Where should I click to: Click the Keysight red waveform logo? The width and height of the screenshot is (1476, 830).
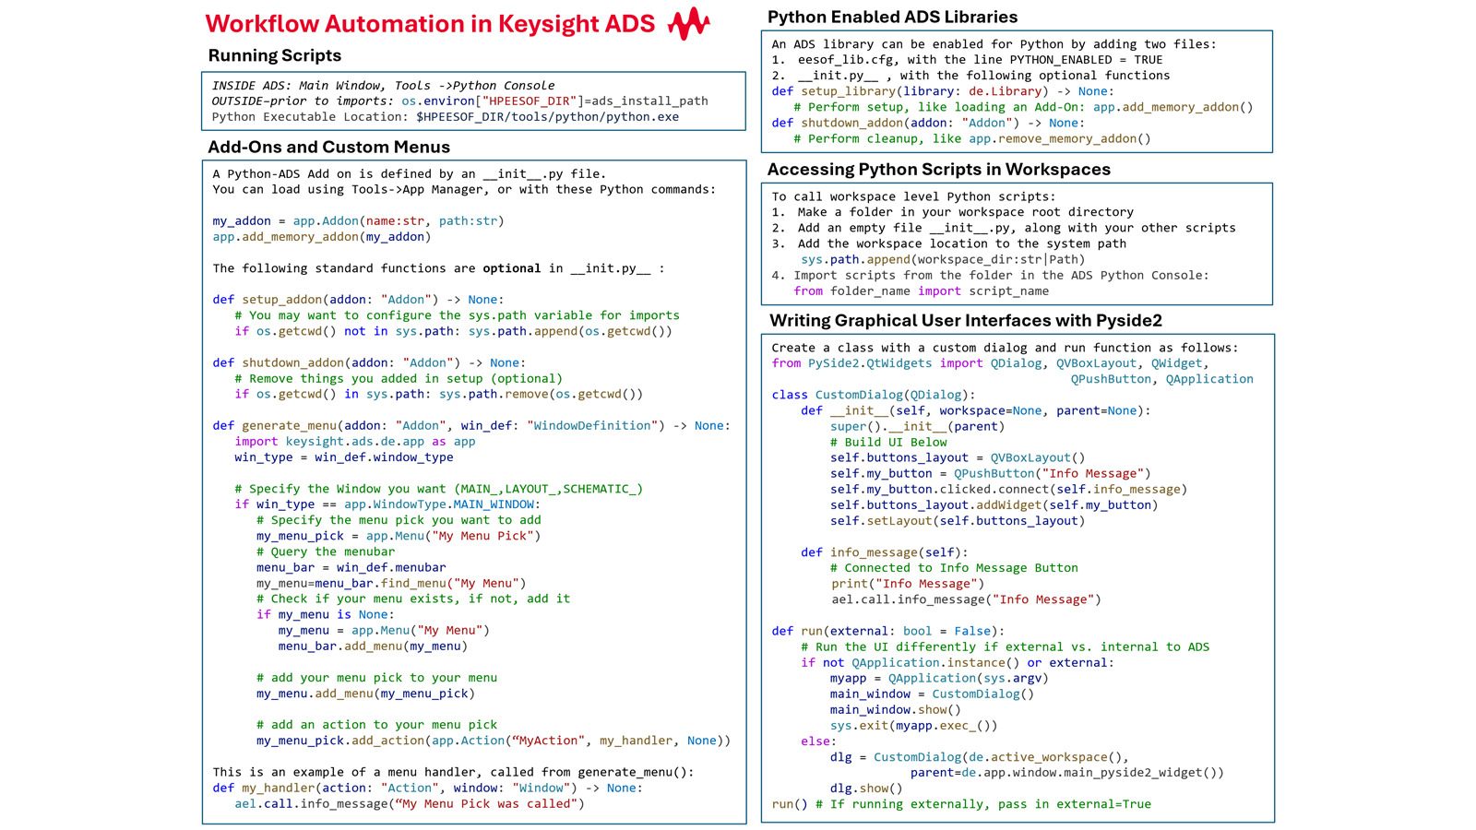pyautogui.click(x=688, y=23)
